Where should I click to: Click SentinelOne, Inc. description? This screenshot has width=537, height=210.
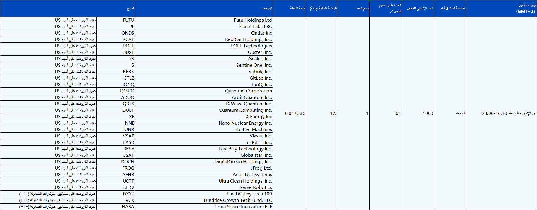click(204, 65)
